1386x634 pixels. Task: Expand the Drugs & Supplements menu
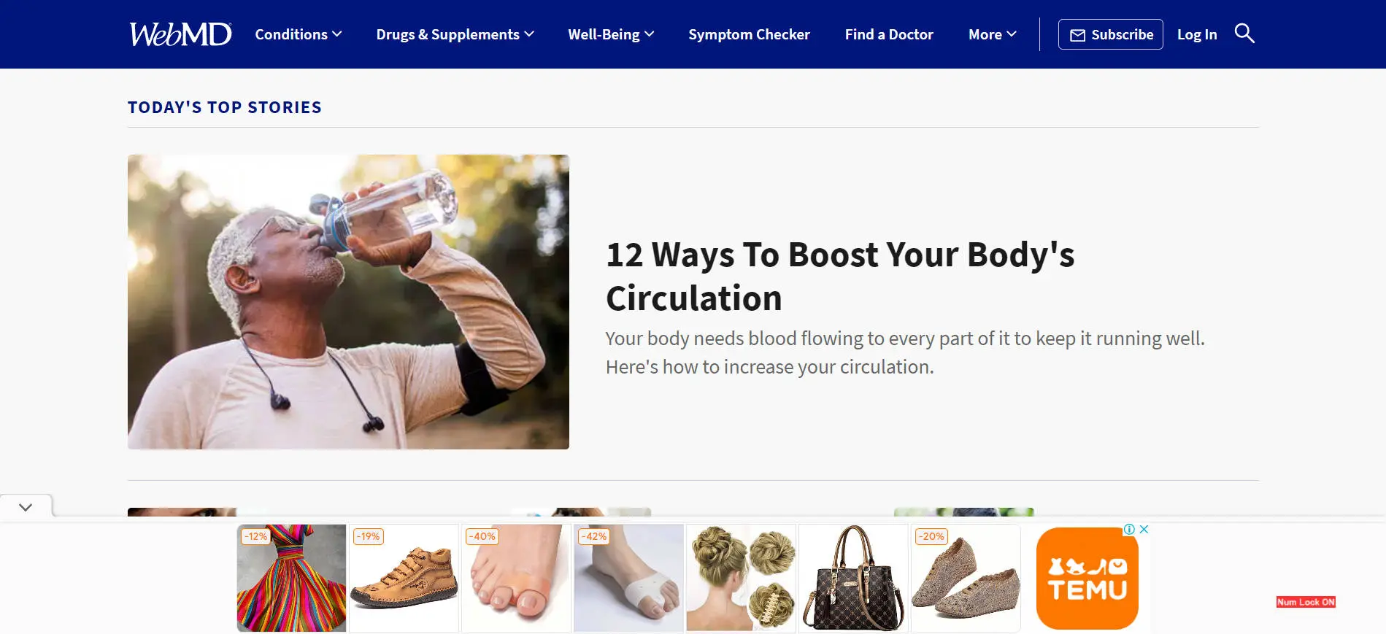(x=455, y=34)
